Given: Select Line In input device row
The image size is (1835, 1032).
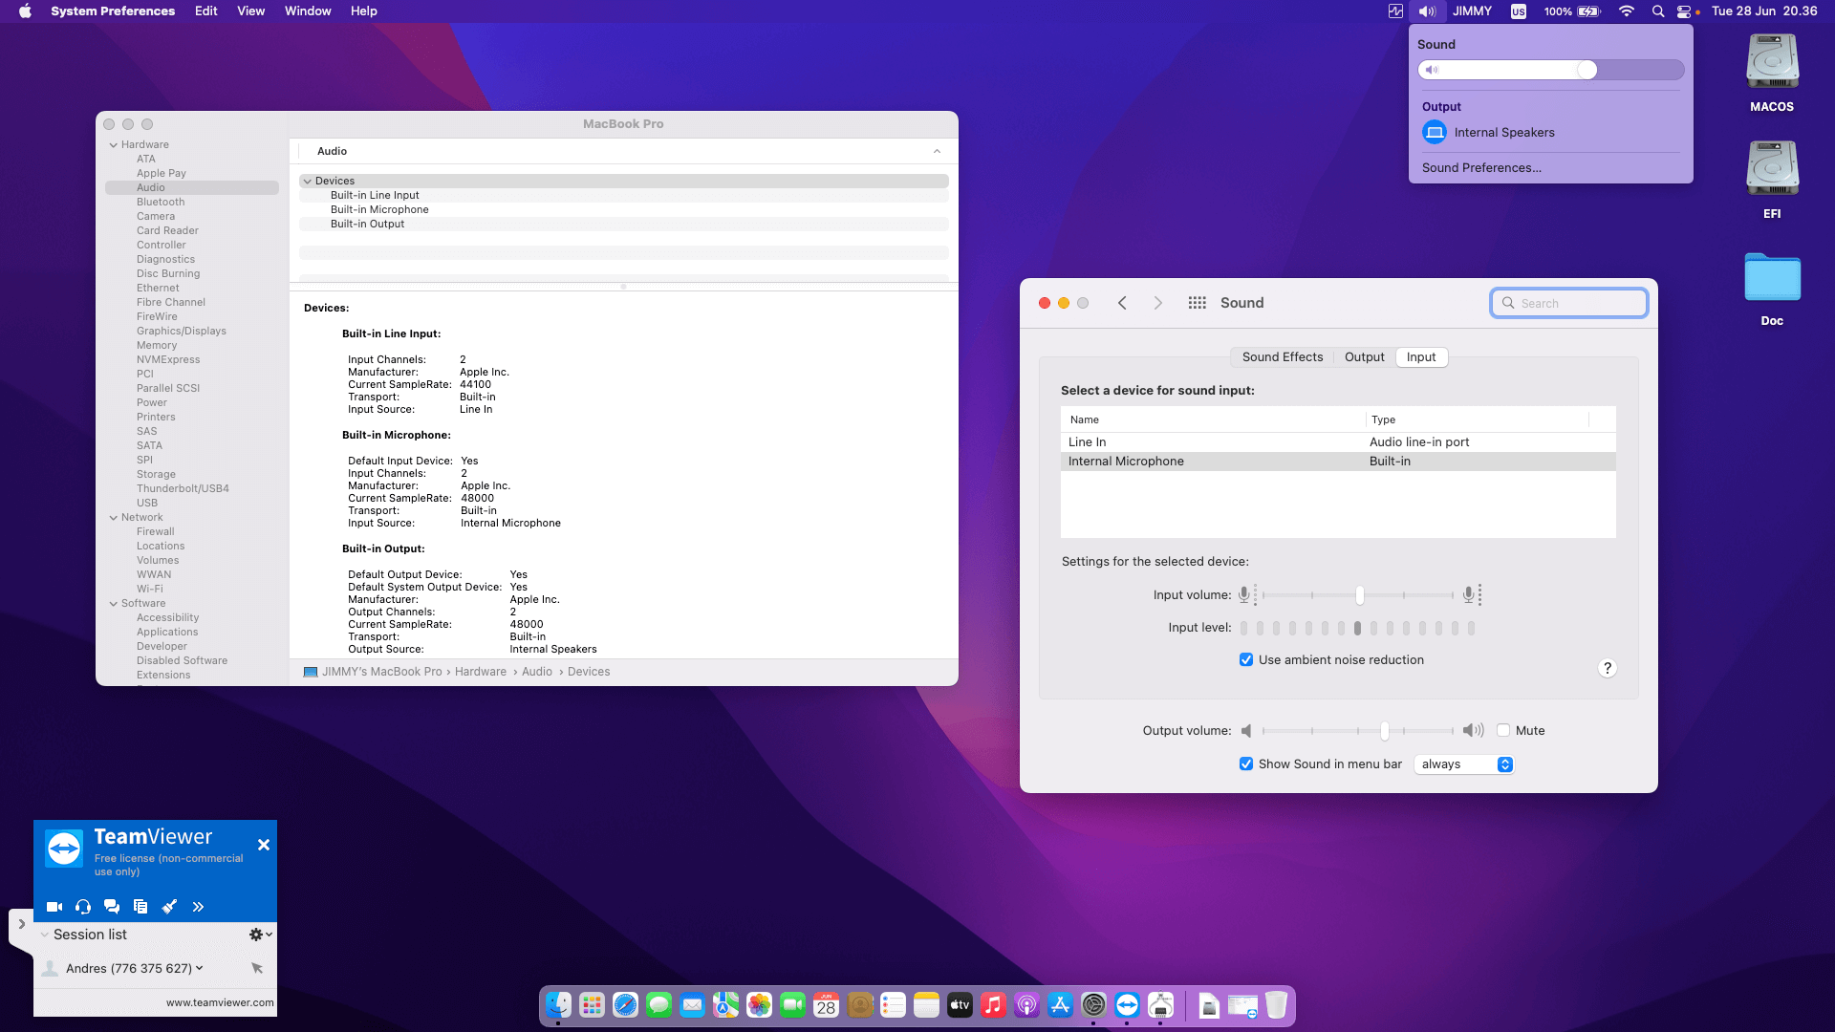Looking at the screenshot, I should pos(1338,442).
